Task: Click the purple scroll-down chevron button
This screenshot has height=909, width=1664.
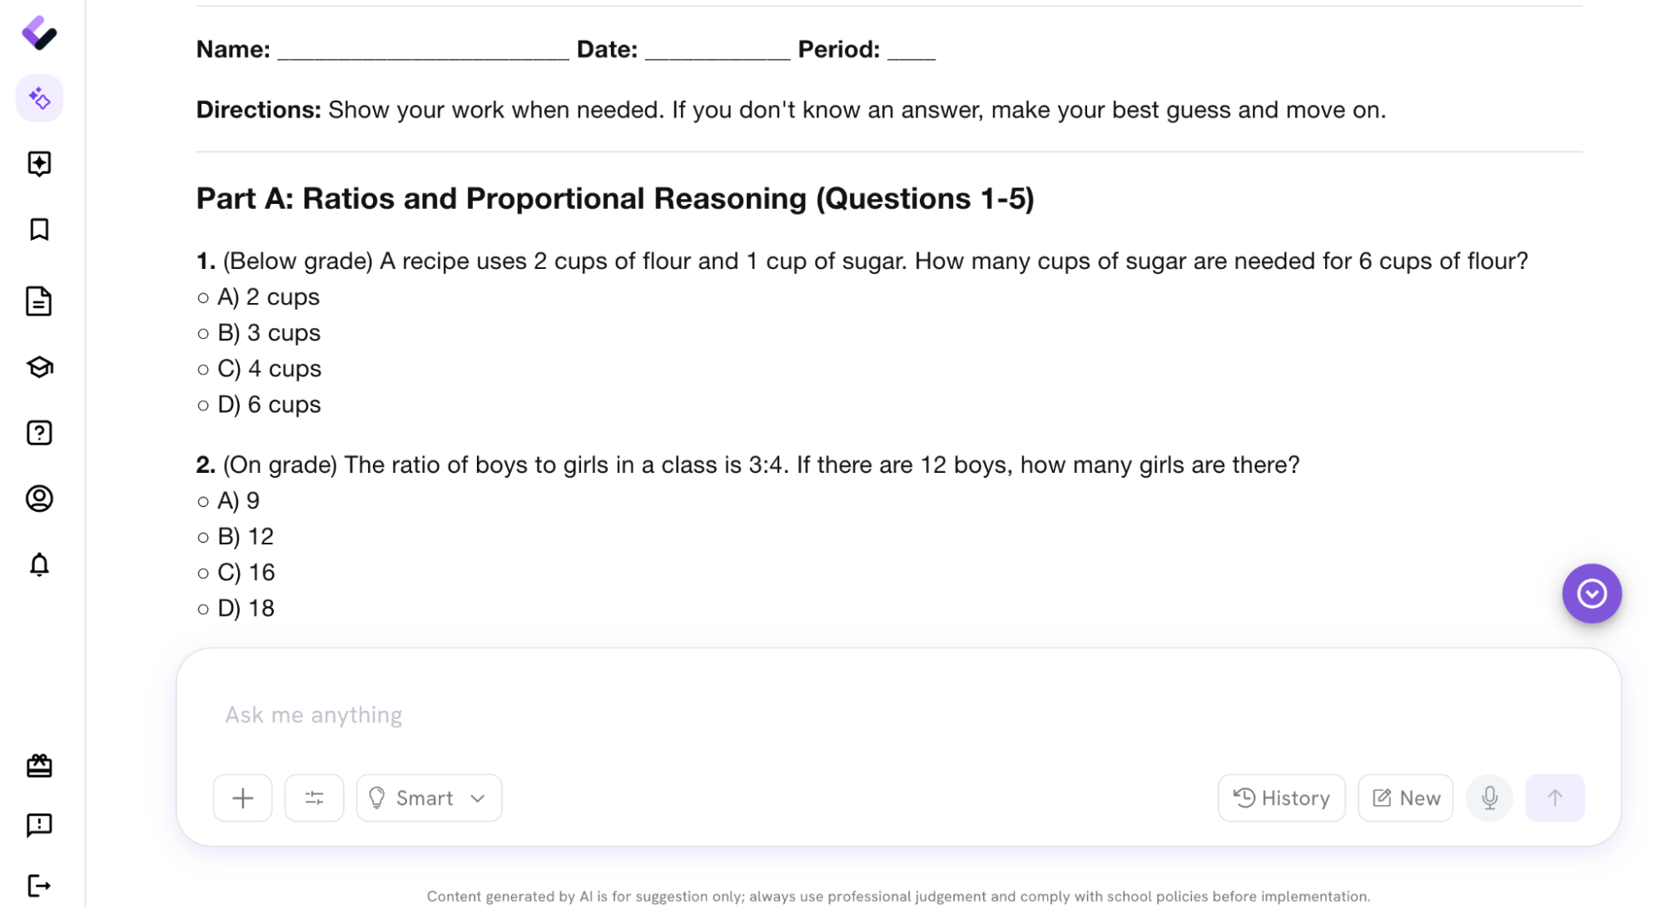Action: (1592, 594)
